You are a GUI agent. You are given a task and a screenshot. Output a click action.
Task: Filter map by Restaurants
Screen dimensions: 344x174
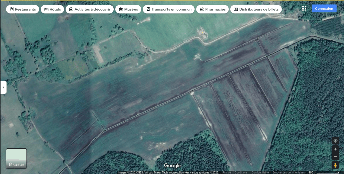click(x=23, y=9)
